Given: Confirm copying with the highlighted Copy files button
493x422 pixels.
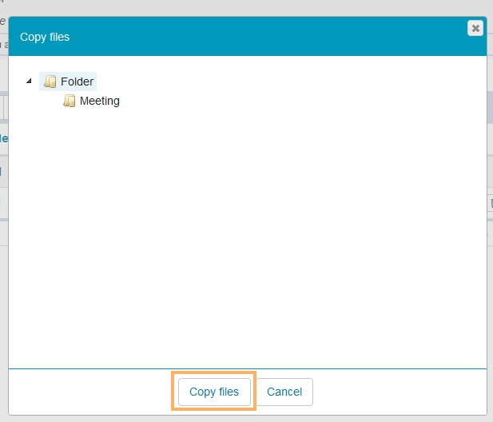Looking at the screenshot, I should pyautogui.click(x=214, y=392).
